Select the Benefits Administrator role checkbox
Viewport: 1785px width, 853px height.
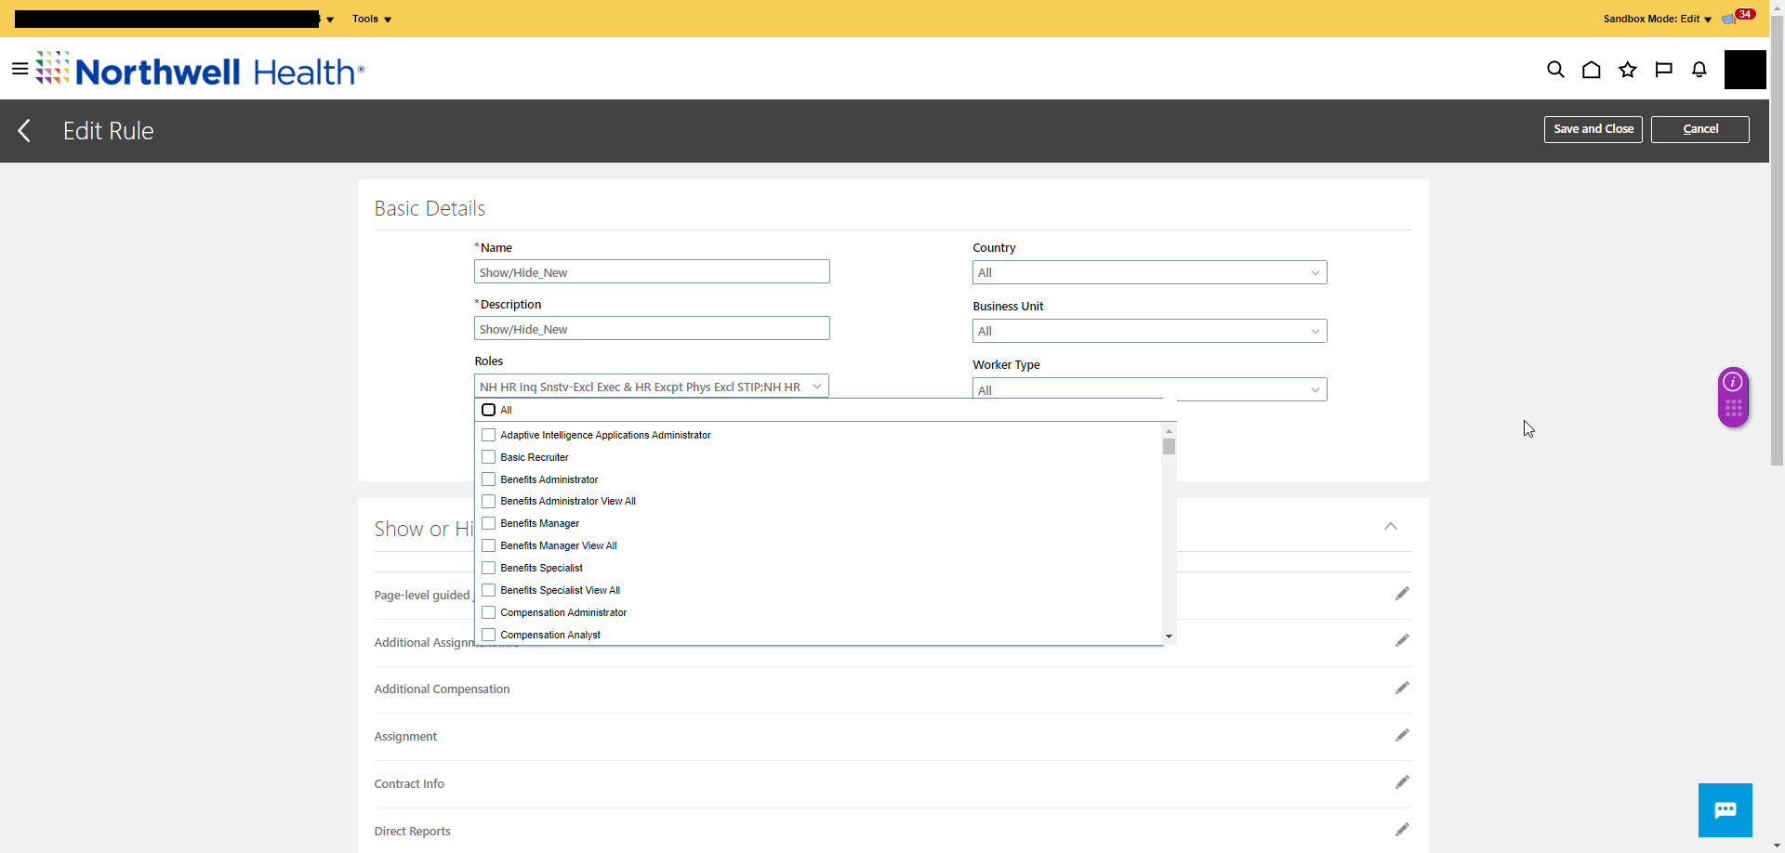click(x=488, y=479)
